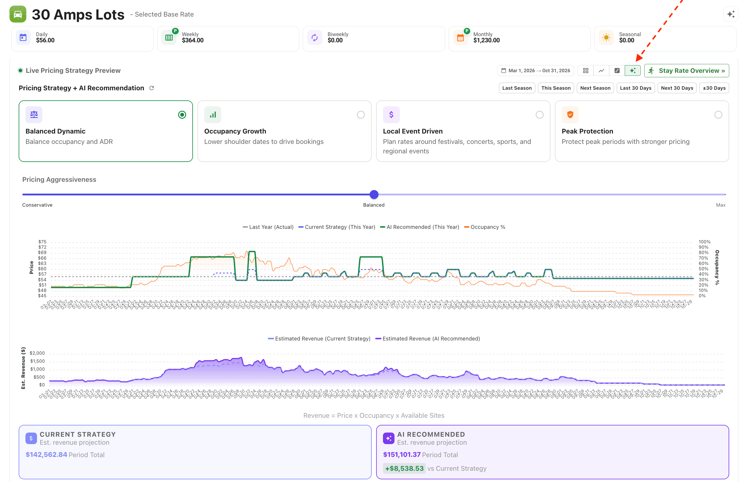Viewport: 744px width, 482px height.
Task: Click the Revenue formula caption text
Action: tap(373, 415)
